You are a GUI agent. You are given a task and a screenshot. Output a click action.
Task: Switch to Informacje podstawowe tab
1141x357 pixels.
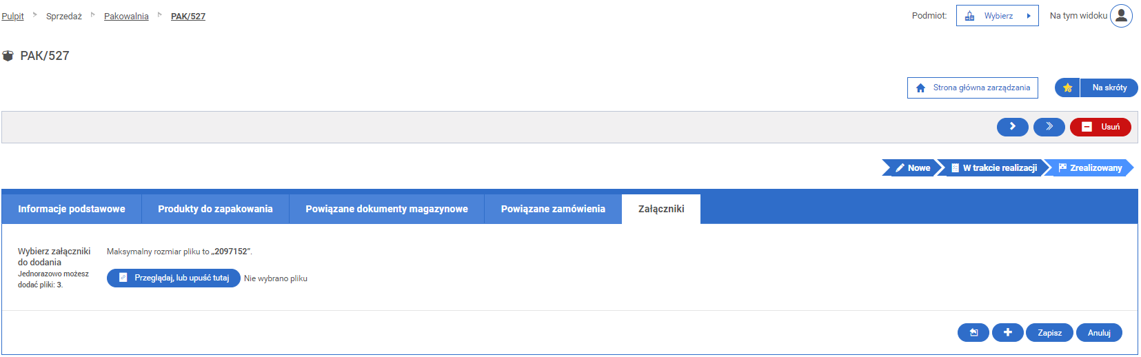click(72, 209)
